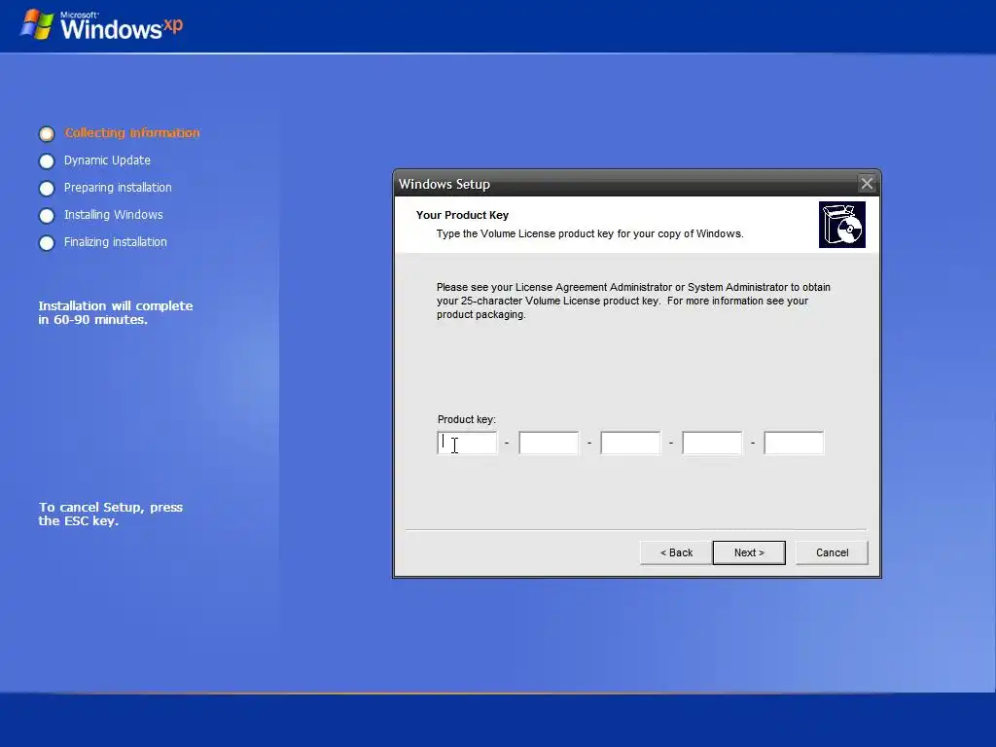The height and width of the screenshot is (747, 996).
Task: Click the Windows XP flag logo
Action: point(36,25)
